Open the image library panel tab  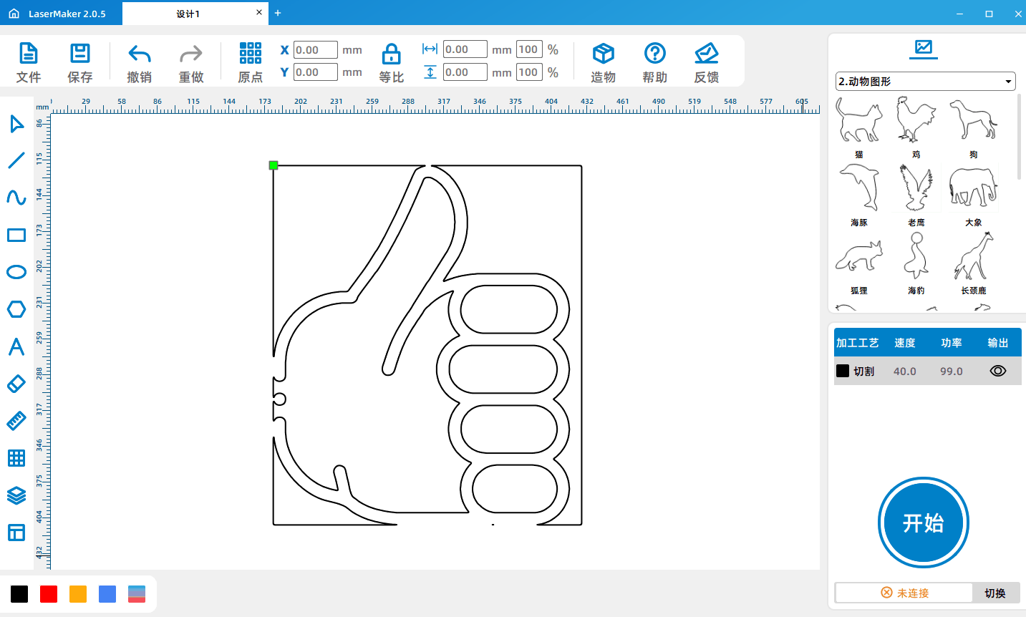pos(924,48)
